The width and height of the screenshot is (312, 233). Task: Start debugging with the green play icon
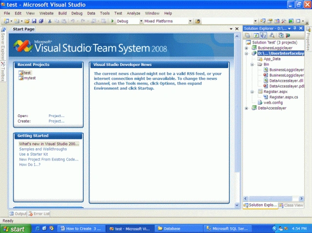(113, 21)
